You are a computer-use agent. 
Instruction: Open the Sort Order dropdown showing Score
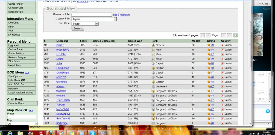tap(85, 24)
